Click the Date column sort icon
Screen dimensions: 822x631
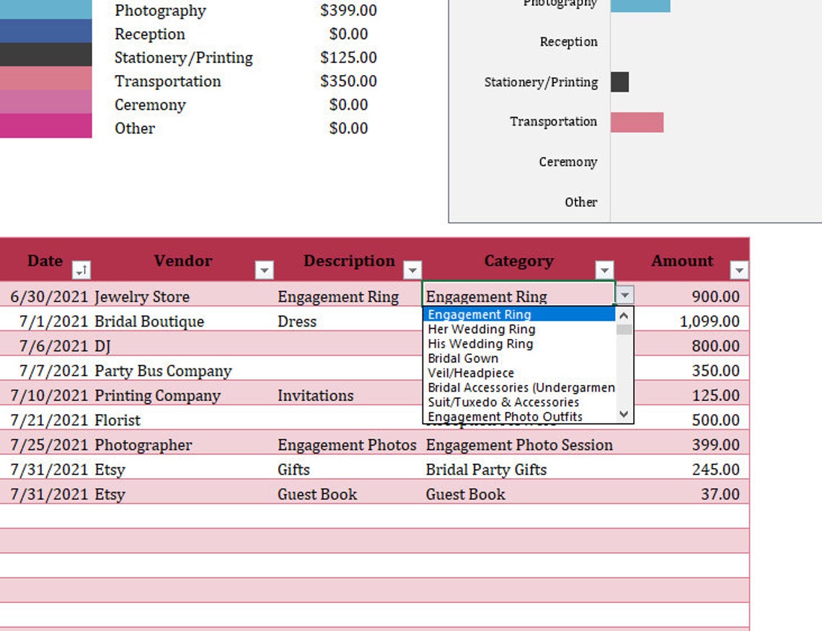coord(81,269)
